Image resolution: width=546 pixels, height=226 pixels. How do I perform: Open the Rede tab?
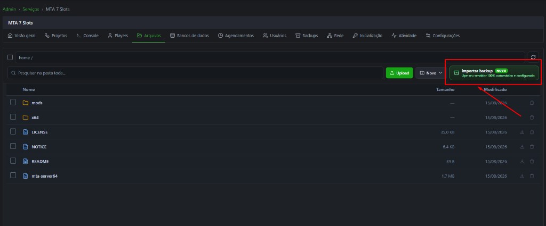pyautogui.click(x=335, y=36)
